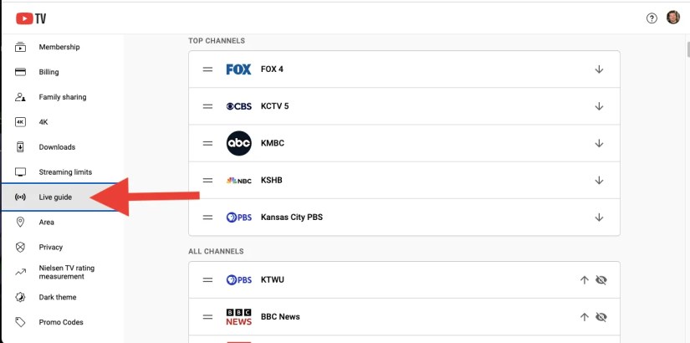
Task: Click the 4K badge icon
Action: (20, 122)
